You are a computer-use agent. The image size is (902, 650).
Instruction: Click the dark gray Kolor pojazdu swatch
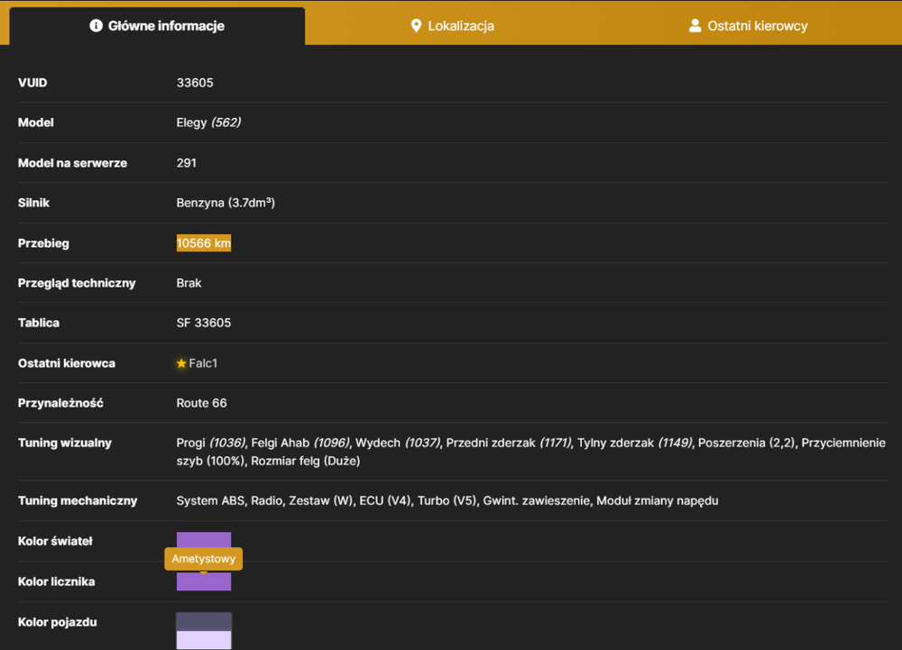[x=204, y=622]
